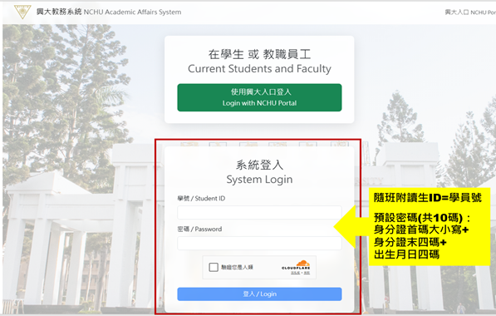Click the green Login with NCHU Portal button
Viewport: 496px width, 316px height.
pyautogui.click(x=259, y=97)
